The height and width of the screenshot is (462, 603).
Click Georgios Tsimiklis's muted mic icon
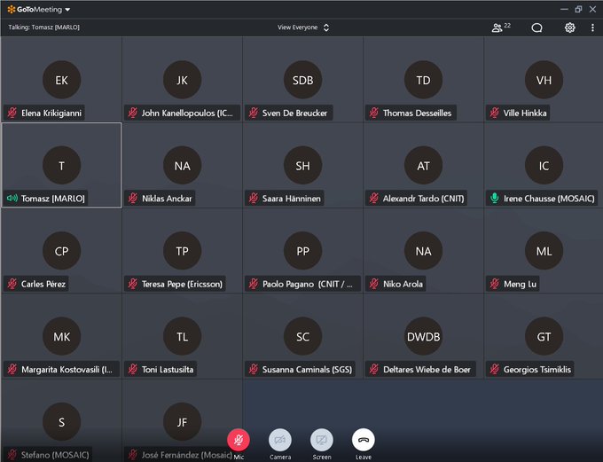(x=495, y=369)
